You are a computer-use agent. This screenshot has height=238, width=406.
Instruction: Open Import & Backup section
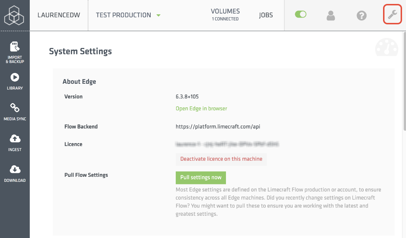point(15,53)
